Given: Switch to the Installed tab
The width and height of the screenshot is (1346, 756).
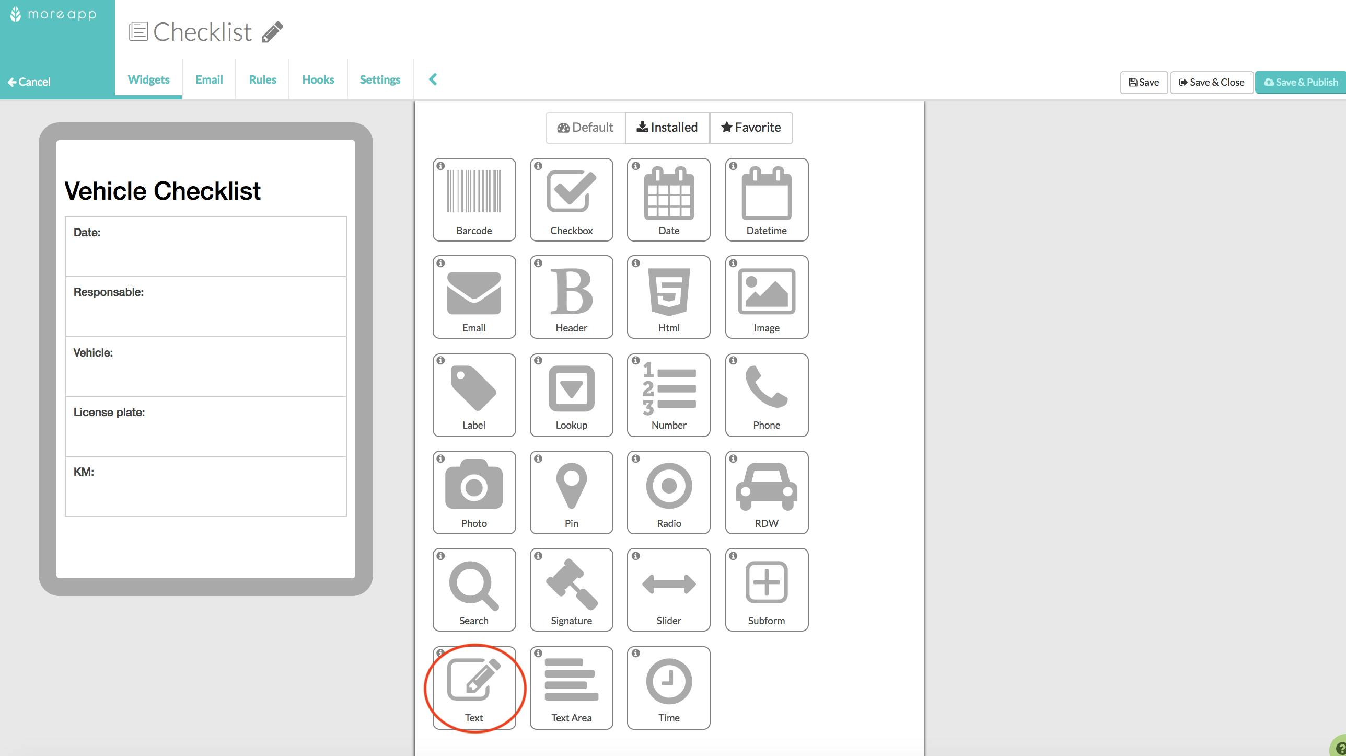Looking at the screenshot, I should click(x=667, y=127).
